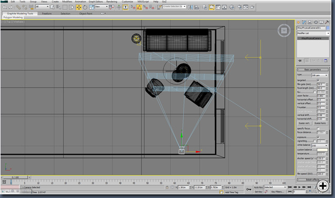Activate the Select and Move tool
This screenshot has height=198, width=335.
coord(79,7)
